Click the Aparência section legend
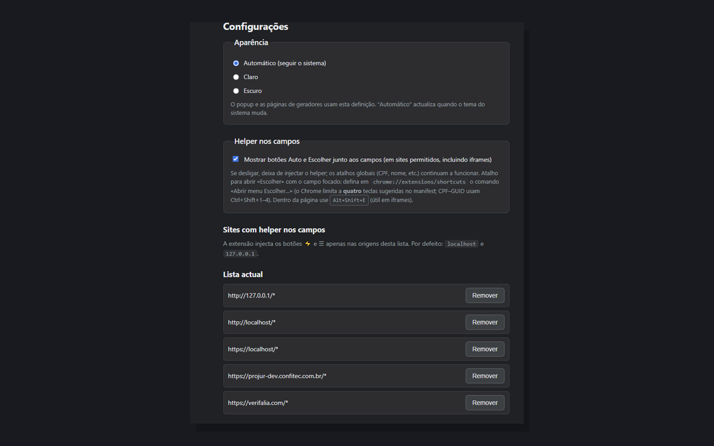Screen dimensions: 714x446 [251, 42]
